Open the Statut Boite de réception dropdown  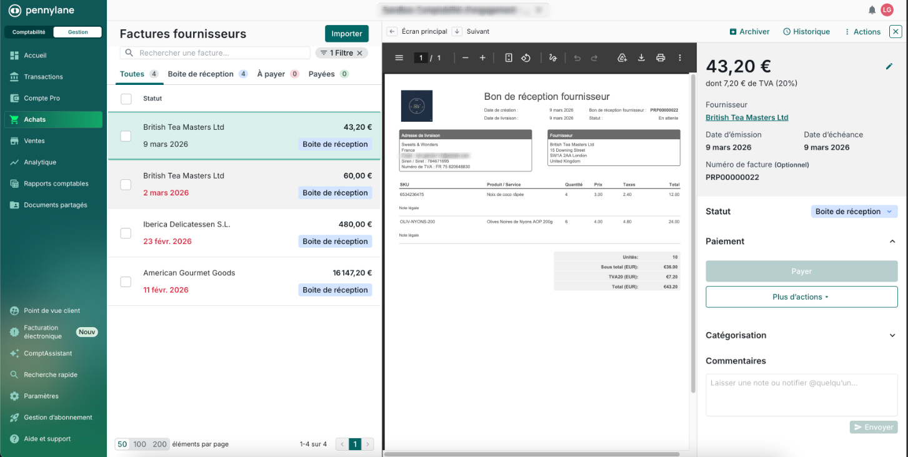click(x=854, y=212)
